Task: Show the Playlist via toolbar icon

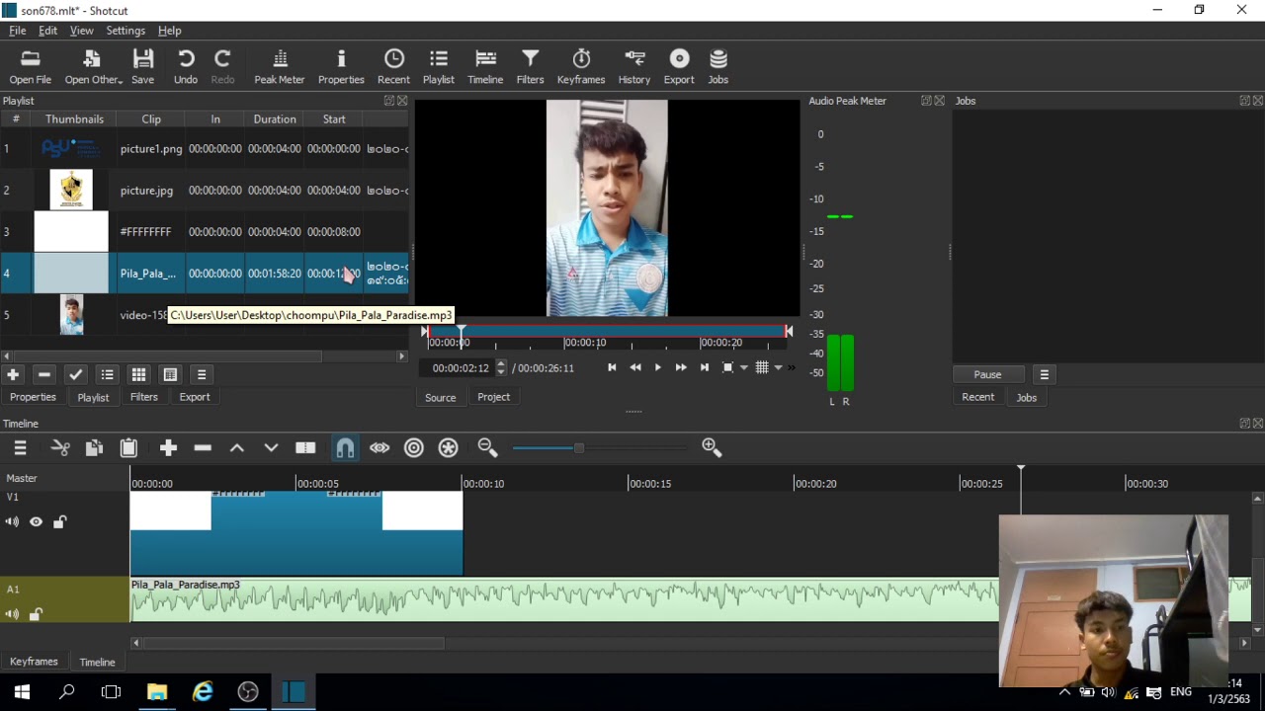Action: point(439,67)
